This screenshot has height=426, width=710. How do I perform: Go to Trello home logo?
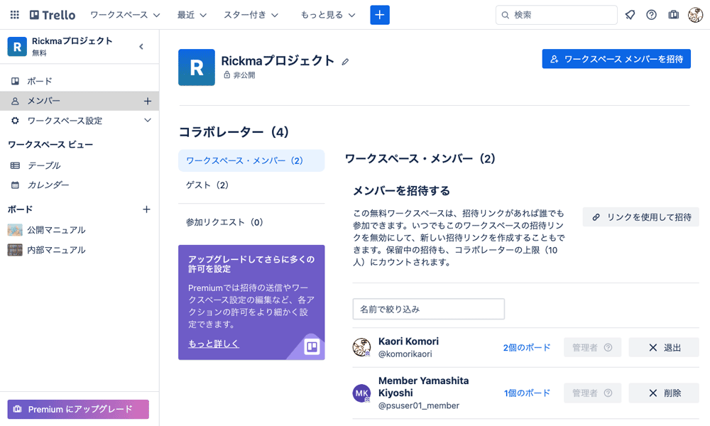pyautogui.click(x=53, y=15)
